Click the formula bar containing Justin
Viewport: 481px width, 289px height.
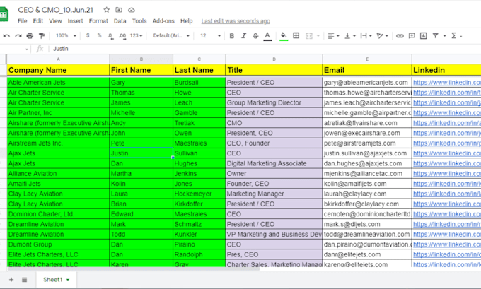tap(266, 49)
